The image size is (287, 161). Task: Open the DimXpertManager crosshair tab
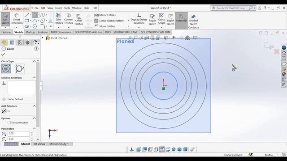[27, 42]
